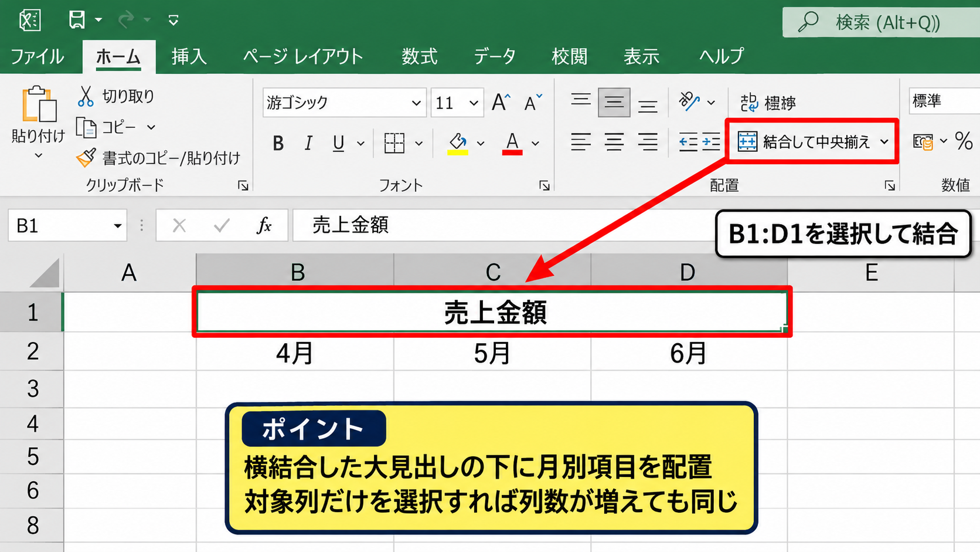Screen dimensions: 980x552
Task: Expand the Copy (コピー) options arrow
Action: (x=151, y=127)
